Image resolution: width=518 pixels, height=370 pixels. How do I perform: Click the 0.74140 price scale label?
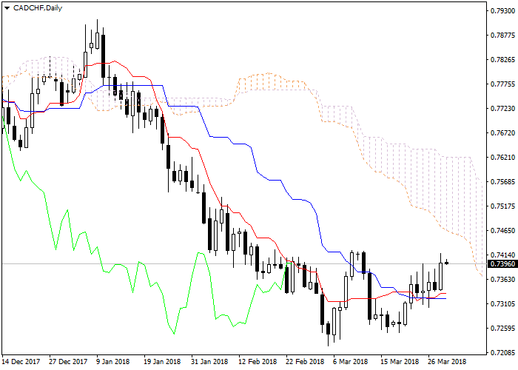point(502,255)
